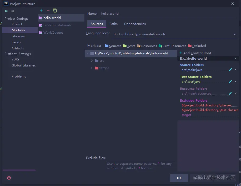Select the hello-world module
The width and height of the screenshot is (241, 186).
(61, 18)
